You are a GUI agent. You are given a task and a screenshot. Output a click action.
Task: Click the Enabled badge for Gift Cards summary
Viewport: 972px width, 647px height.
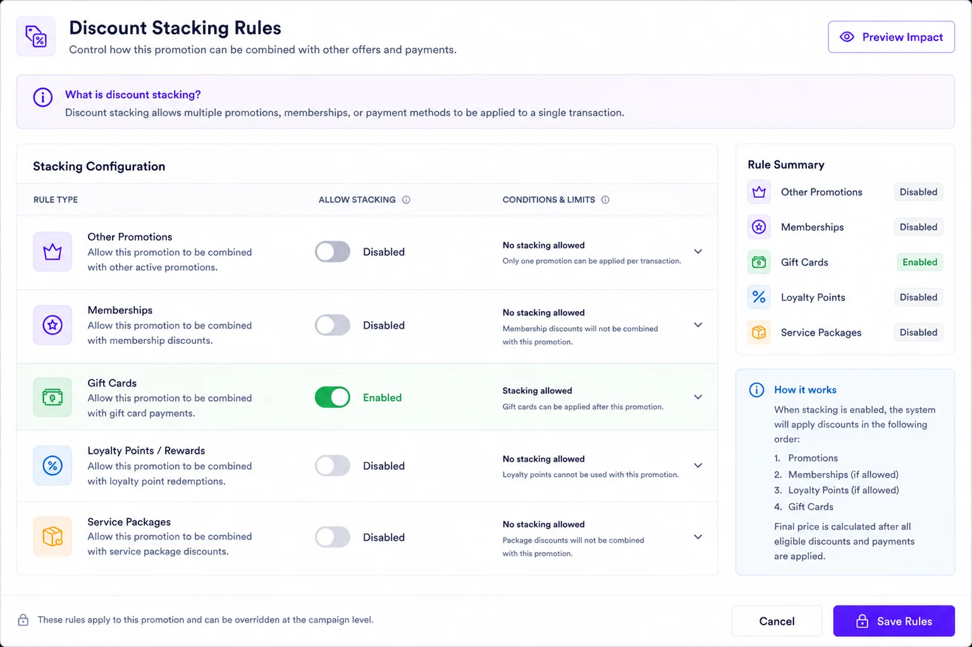[x=920, y=262]
